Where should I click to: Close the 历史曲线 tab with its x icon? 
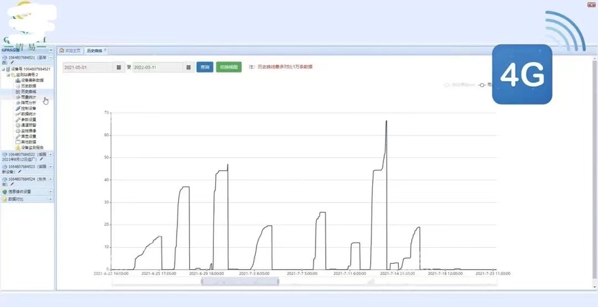(105, 51)
